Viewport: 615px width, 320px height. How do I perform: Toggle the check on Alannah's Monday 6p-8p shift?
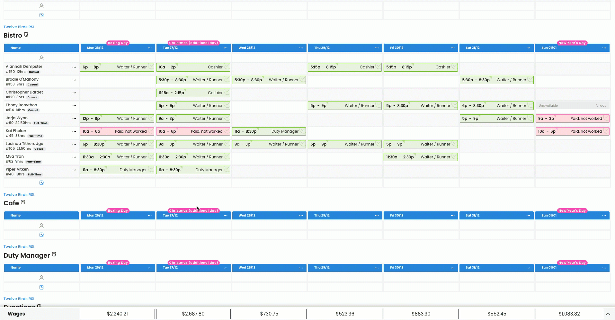(151, 67)
